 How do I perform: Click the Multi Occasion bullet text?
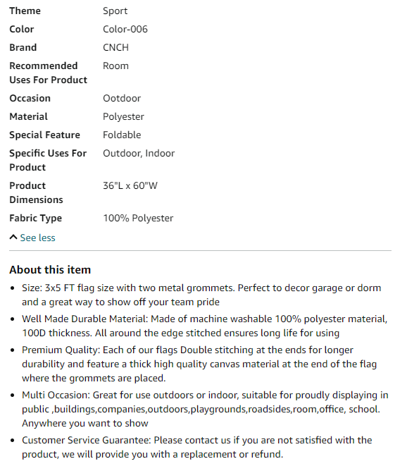[x=205, y=409]
